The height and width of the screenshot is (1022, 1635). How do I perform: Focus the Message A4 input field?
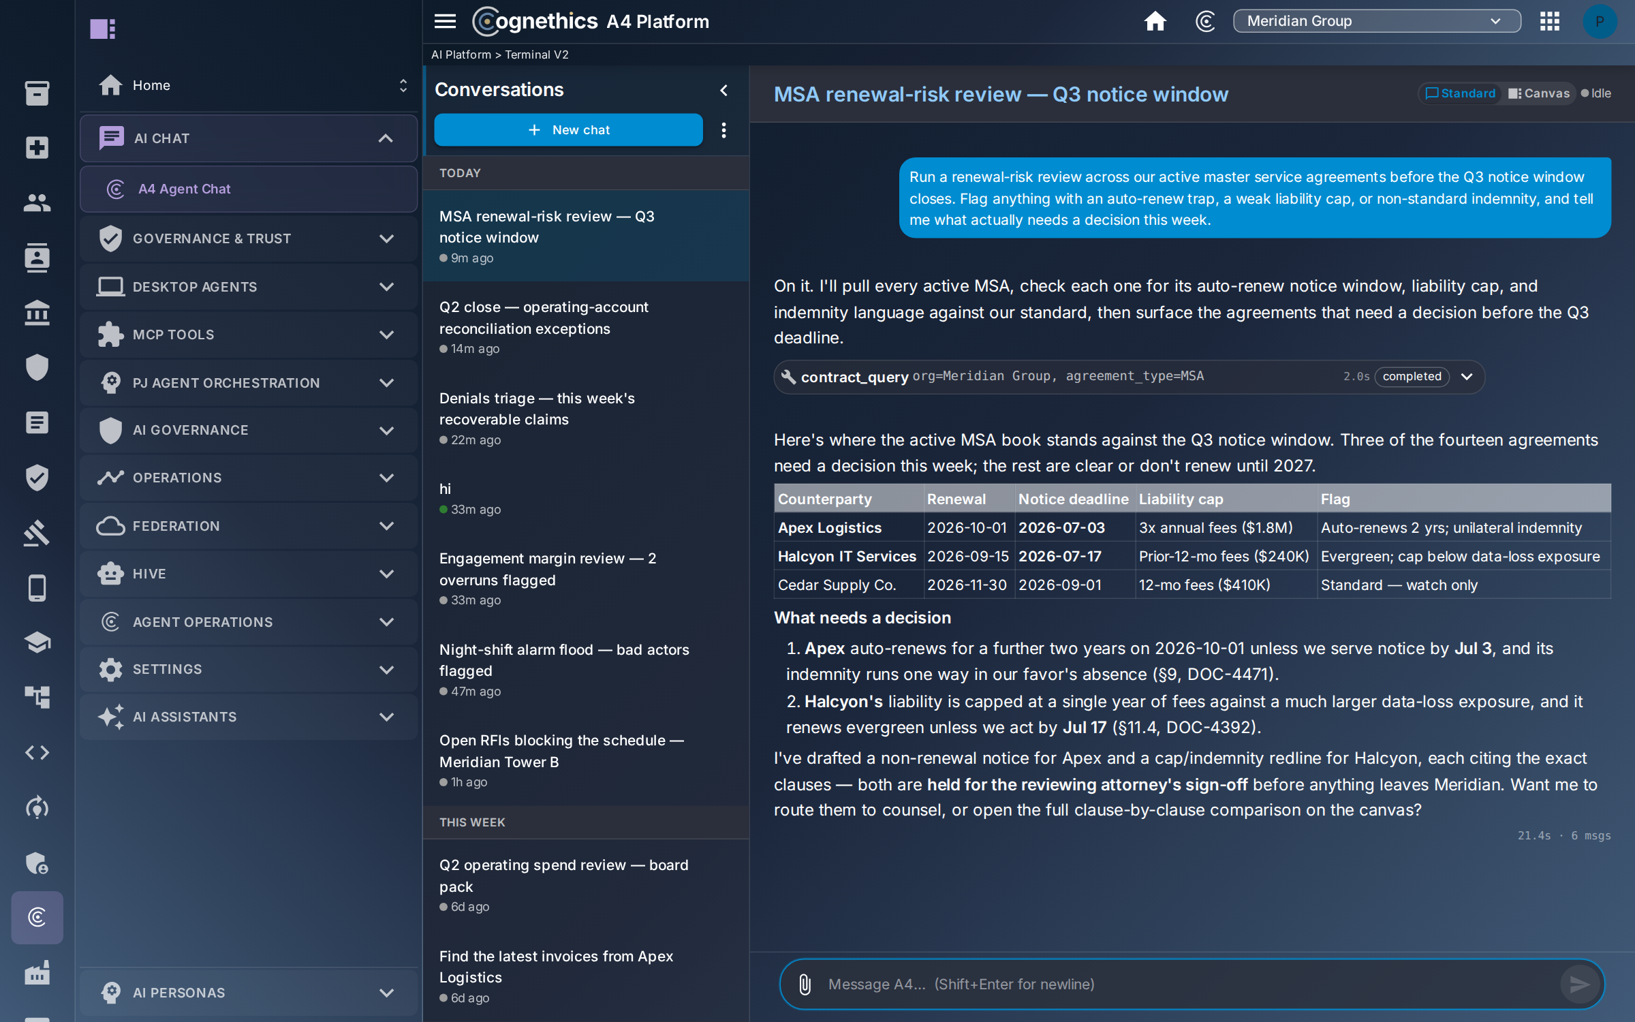pos(1191,984)
